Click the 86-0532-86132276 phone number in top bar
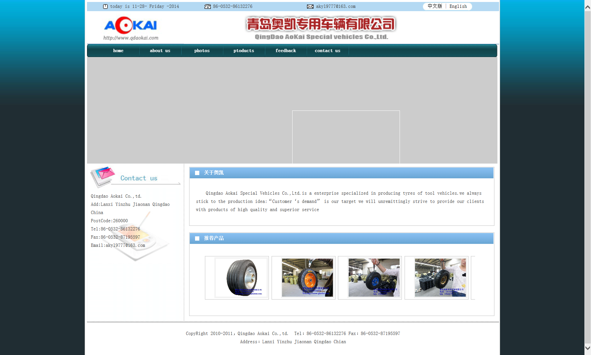591x355 pixels. (x=233, y=7)
